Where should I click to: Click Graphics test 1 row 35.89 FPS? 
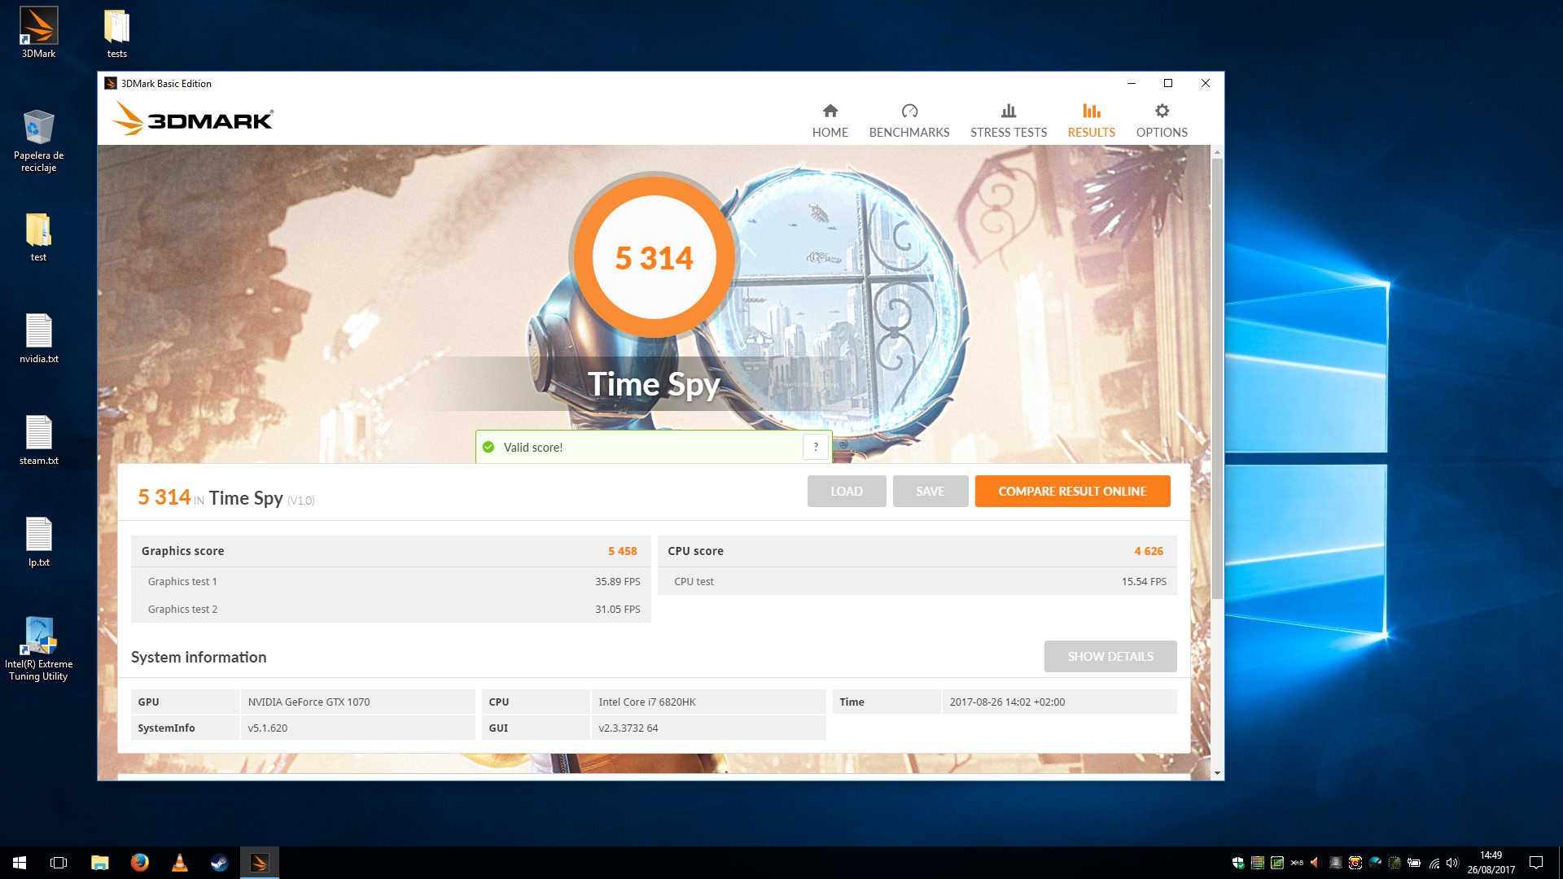pyautogui.click(x=391, y=581)
